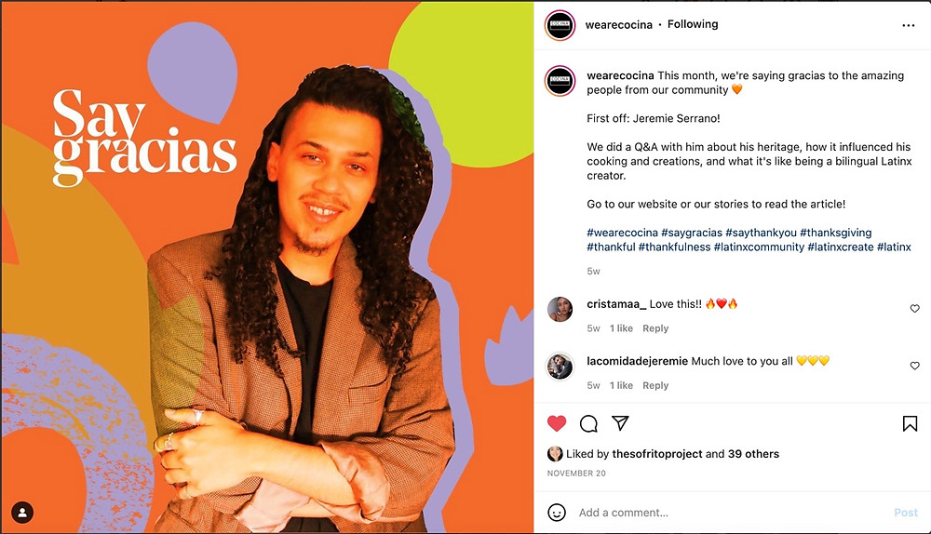Show tagged people icon on photo
This screenshot has height=534, width=931.
(x=22, y=513)
